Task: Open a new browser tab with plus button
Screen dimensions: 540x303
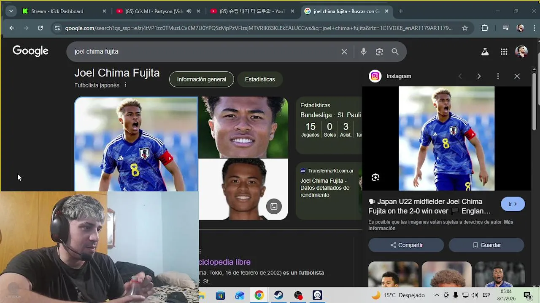Action: point(401,11)
